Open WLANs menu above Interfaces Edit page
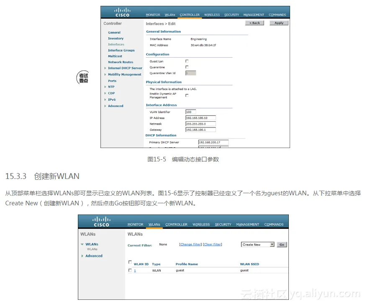 170,15
